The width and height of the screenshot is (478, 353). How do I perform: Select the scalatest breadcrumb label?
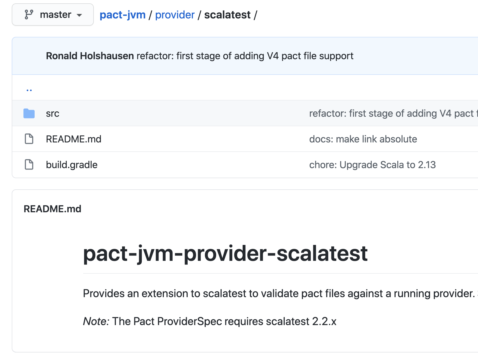(x=227, y=15)
